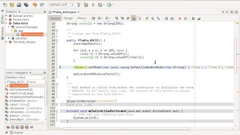Collapse the code fold at line 113
This screenshot has width=240, height=135.
point(57,111)
